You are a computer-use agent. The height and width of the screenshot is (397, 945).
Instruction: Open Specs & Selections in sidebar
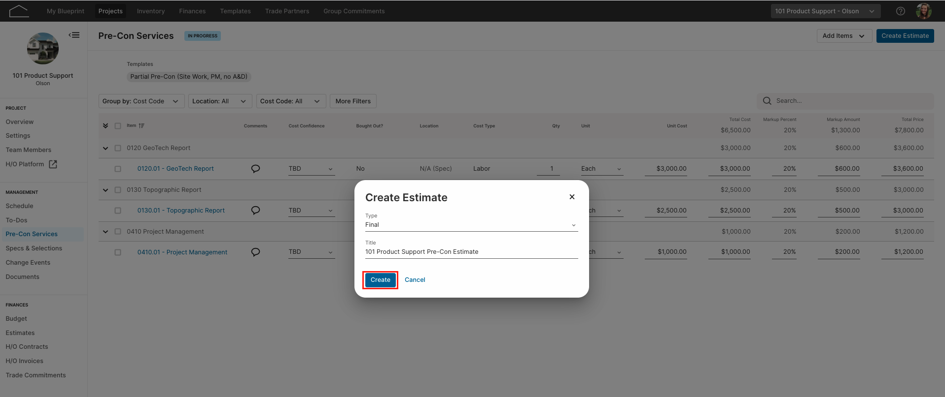coord(34,248)
